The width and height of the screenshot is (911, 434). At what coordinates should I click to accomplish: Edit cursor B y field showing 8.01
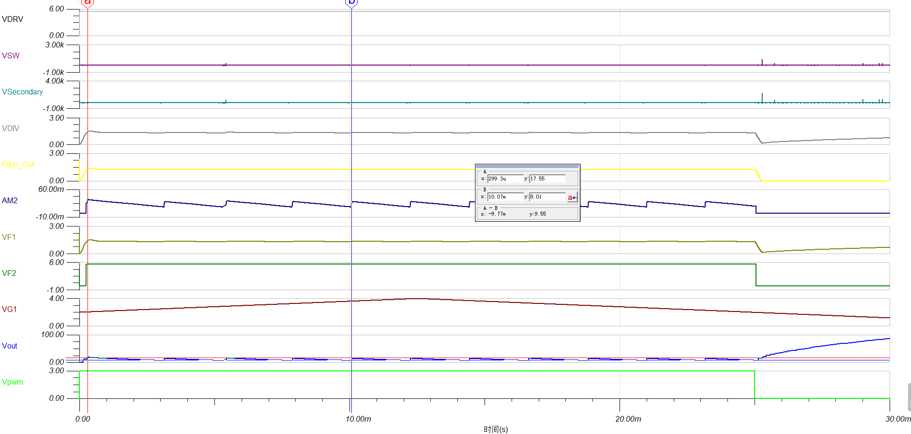click(x=547, y=197)
